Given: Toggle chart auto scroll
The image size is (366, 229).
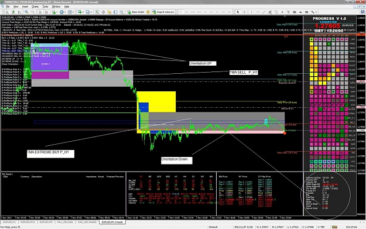Looking at the screenshot, I should [x=40, y=12].
